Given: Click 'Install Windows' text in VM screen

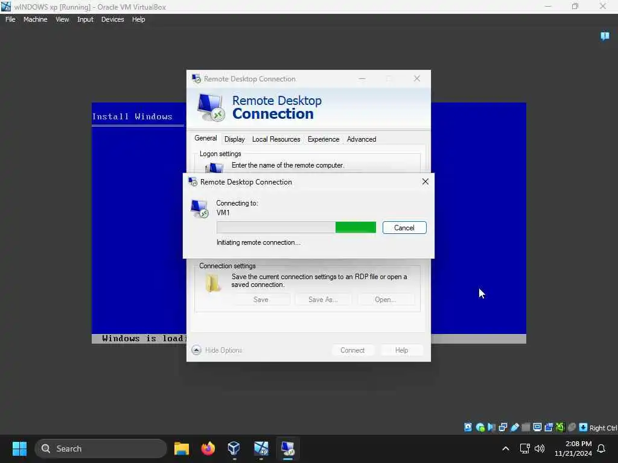Looking at the screenshot, I should coord(132,116).
